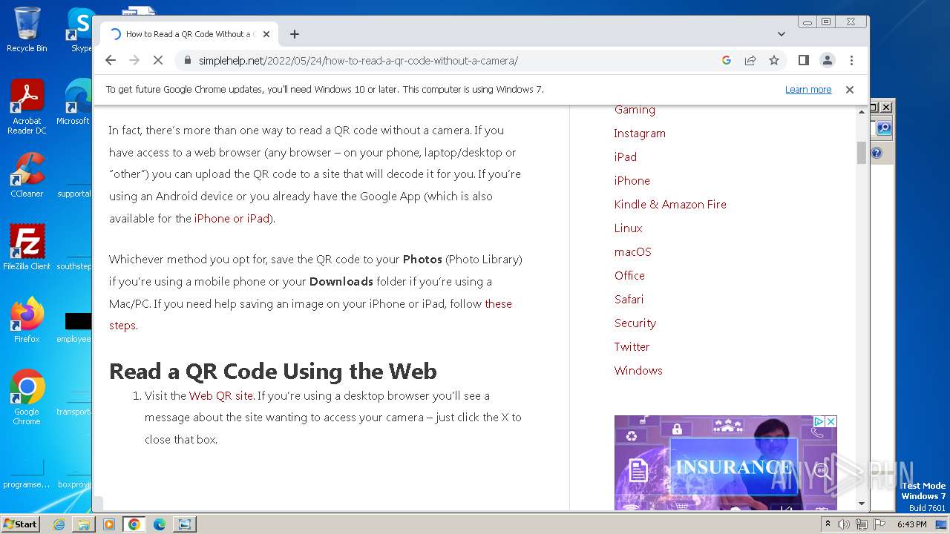The height and width of the screenshot is (534, 950).
Task: Click the Insurance ad banner
Action: click(x=725, y=463)
